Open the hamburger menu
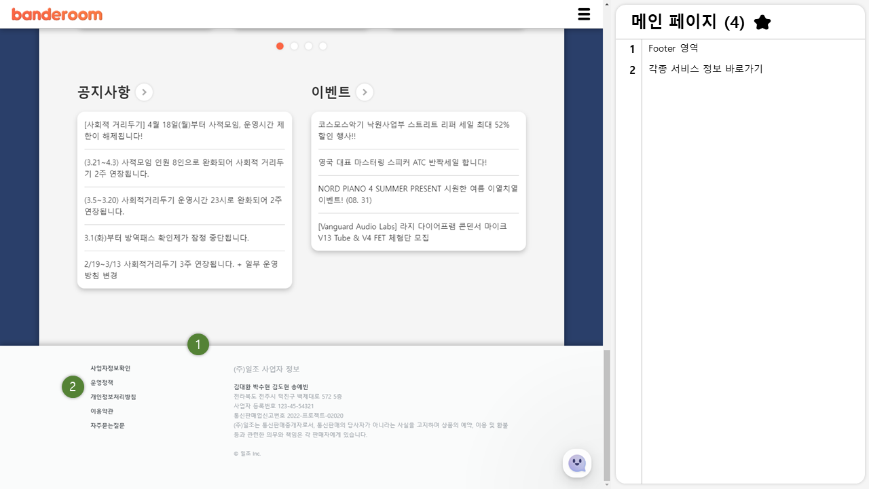This screenshot has width=869, height=489. pyautogui.click(x=584, y=14)
